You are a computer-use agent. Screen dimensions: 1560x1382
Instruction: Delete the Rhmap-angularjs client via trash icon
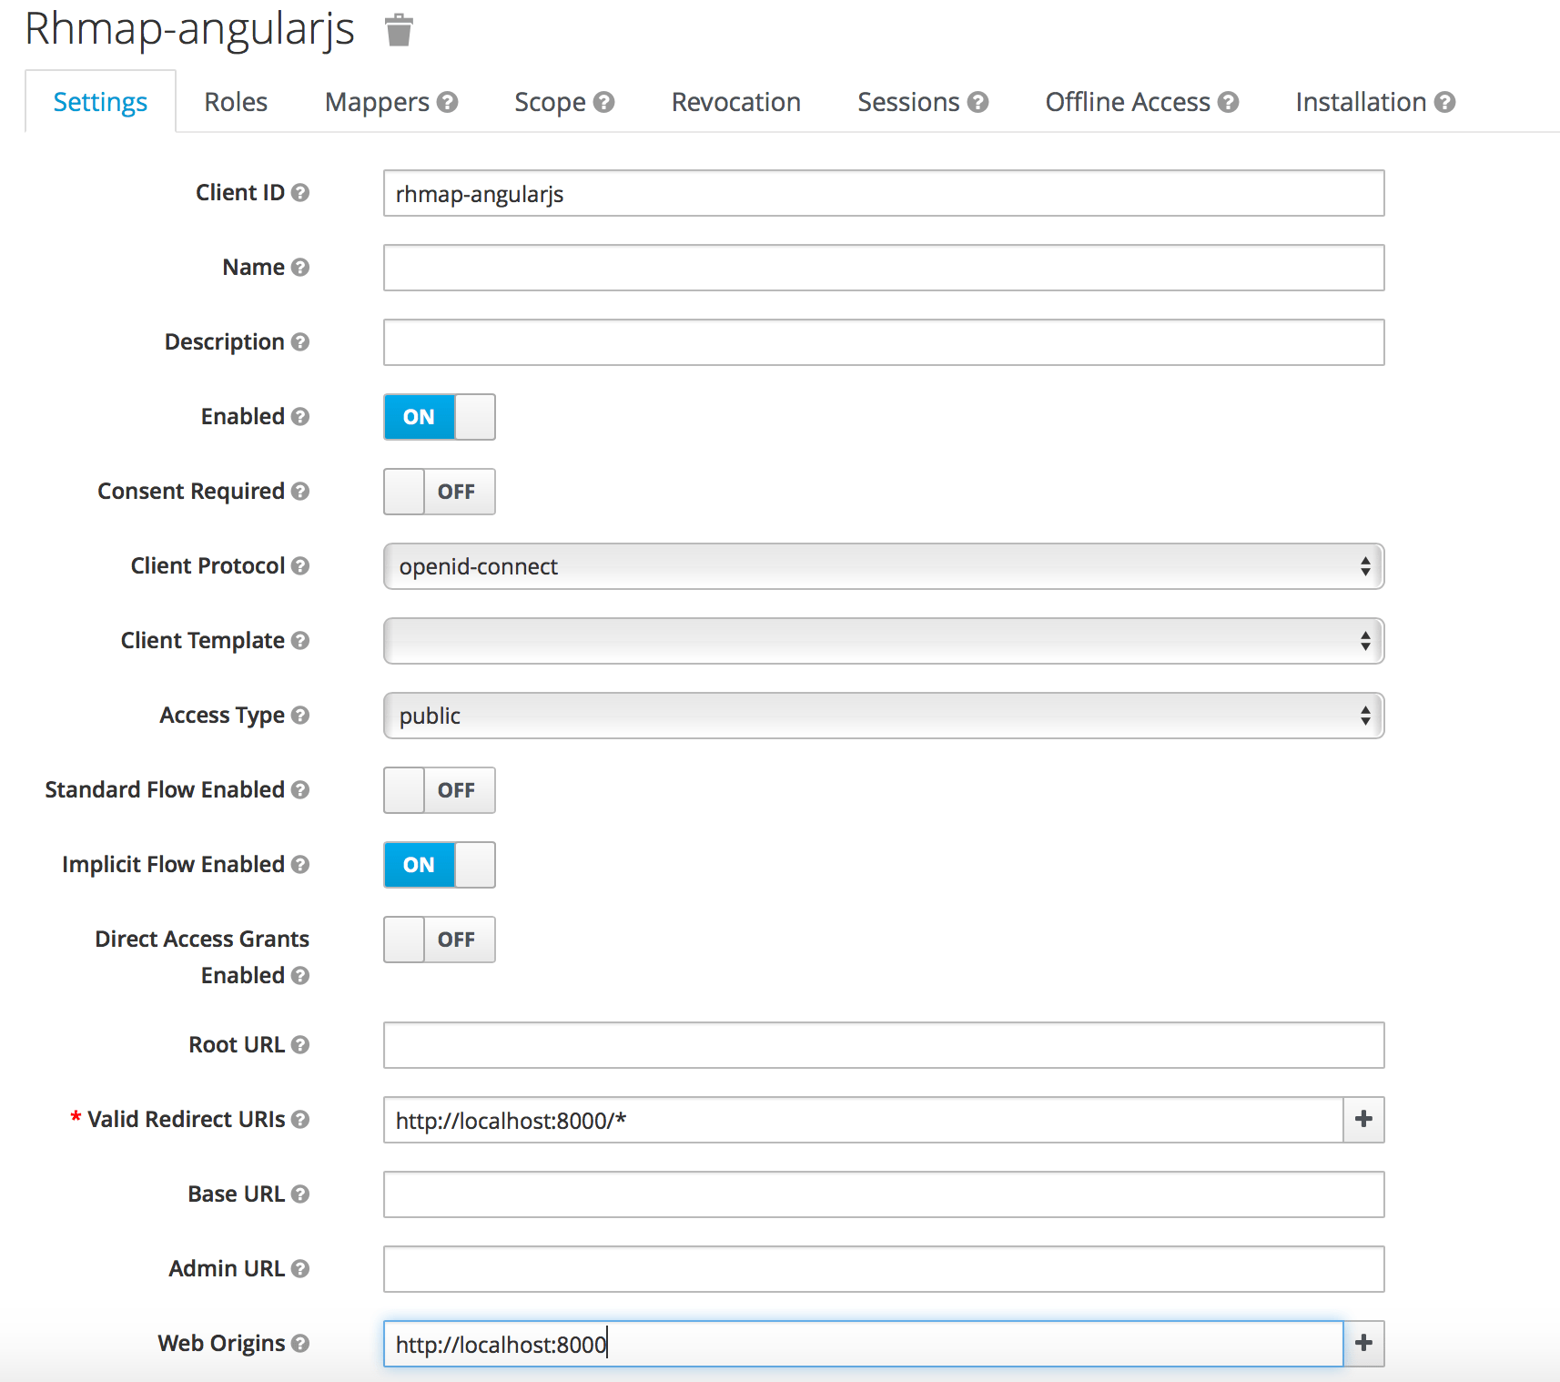point(399,30)
